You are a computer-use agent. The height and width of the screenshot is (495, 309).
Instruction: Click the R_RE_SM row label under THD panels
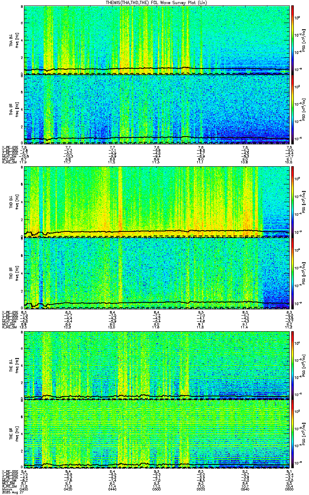pyautogui.click(x=9, y=327)
